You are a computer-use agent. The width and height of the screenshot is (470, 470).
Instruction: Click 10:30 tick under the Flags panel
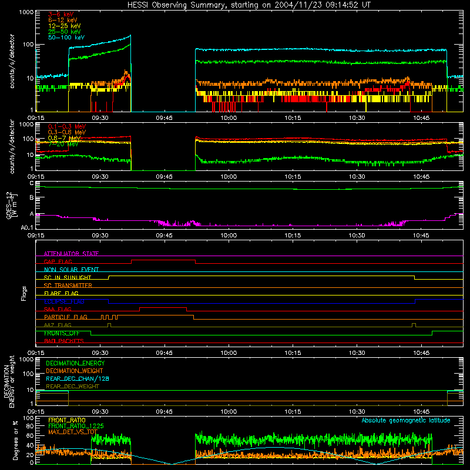coord(357,353)
